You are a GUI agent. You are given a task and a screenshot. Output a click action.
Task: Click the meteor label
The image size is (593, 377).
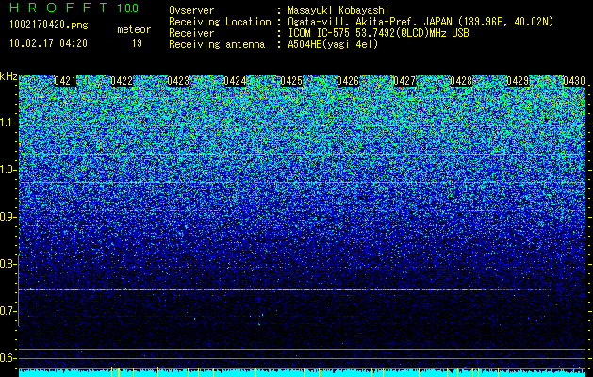134,29
